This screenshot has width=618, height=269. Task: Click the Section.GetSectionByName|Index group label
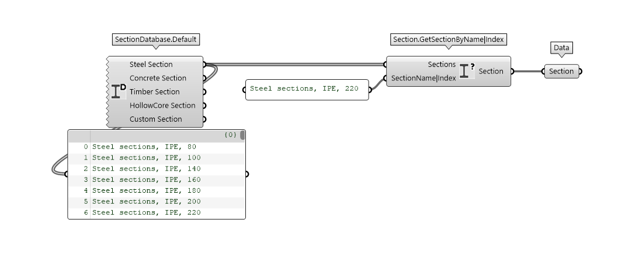pyautogui.click(x=449, y=40)
